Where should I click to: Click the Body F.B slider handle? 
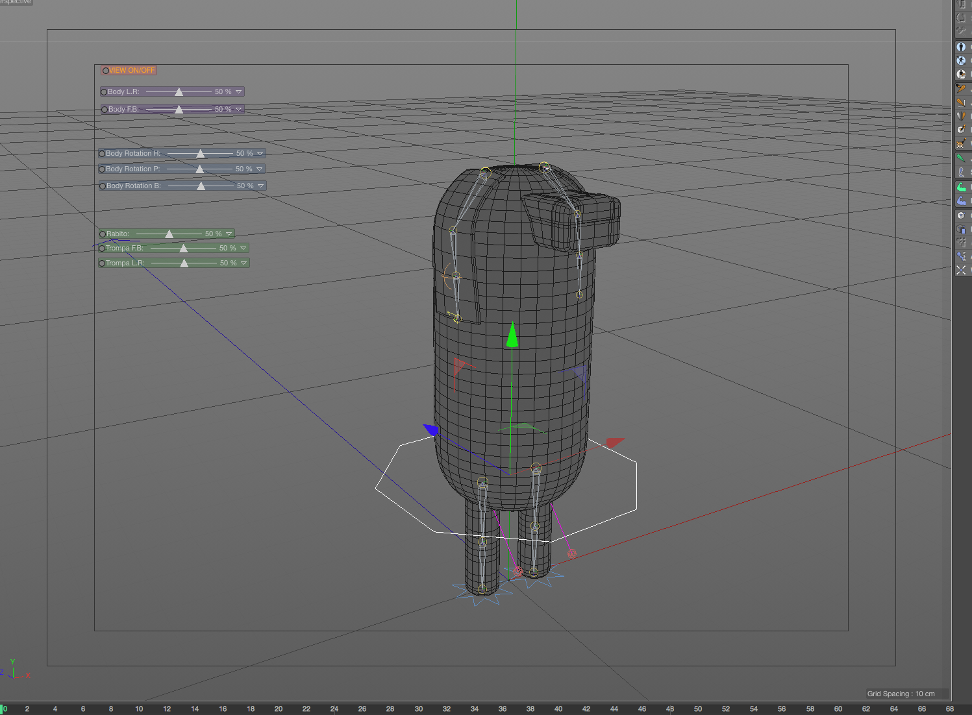pos(179,110)
